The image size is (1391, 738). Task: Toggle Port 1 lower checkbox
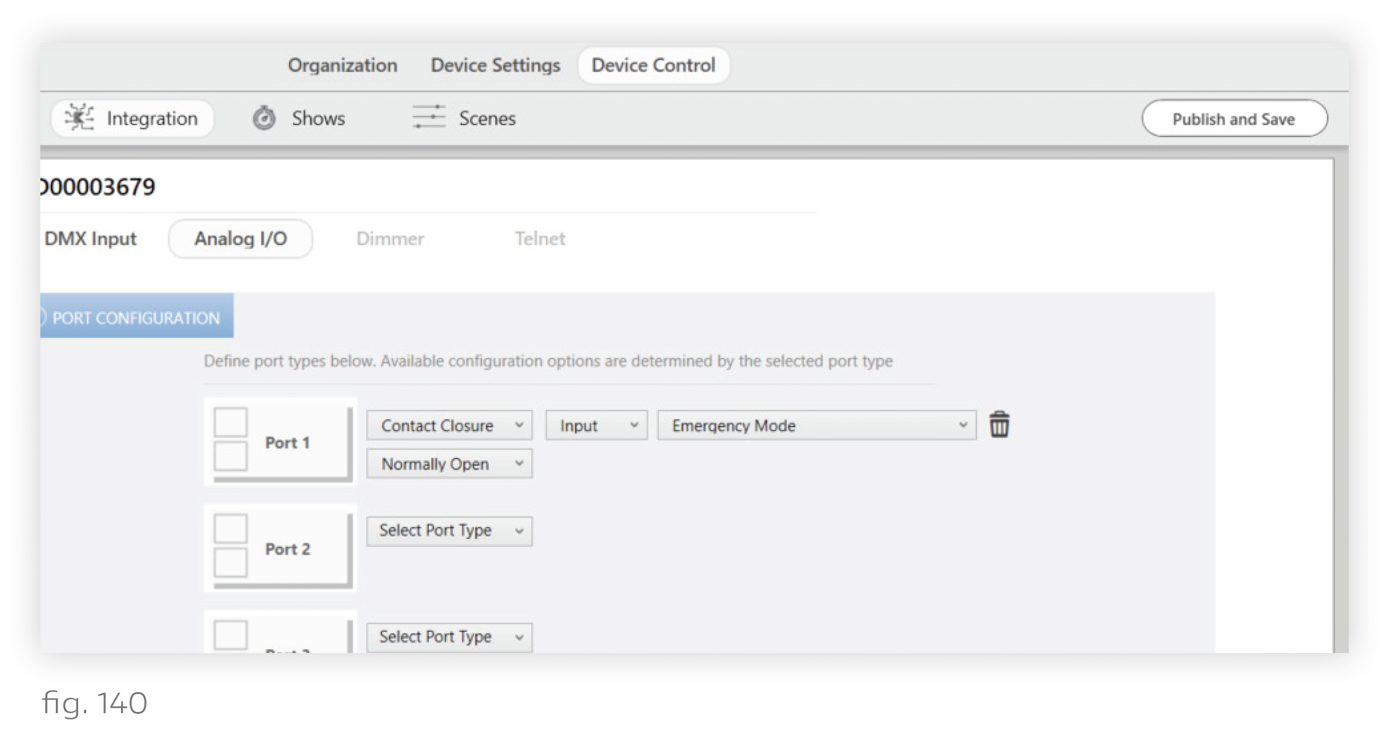(x=231, y=456)
